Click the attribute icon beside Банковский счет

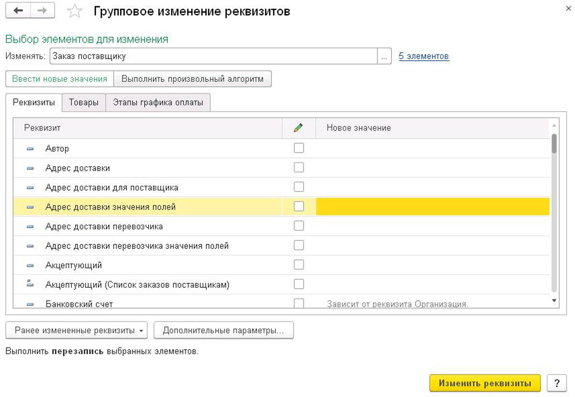click(30, 304)
